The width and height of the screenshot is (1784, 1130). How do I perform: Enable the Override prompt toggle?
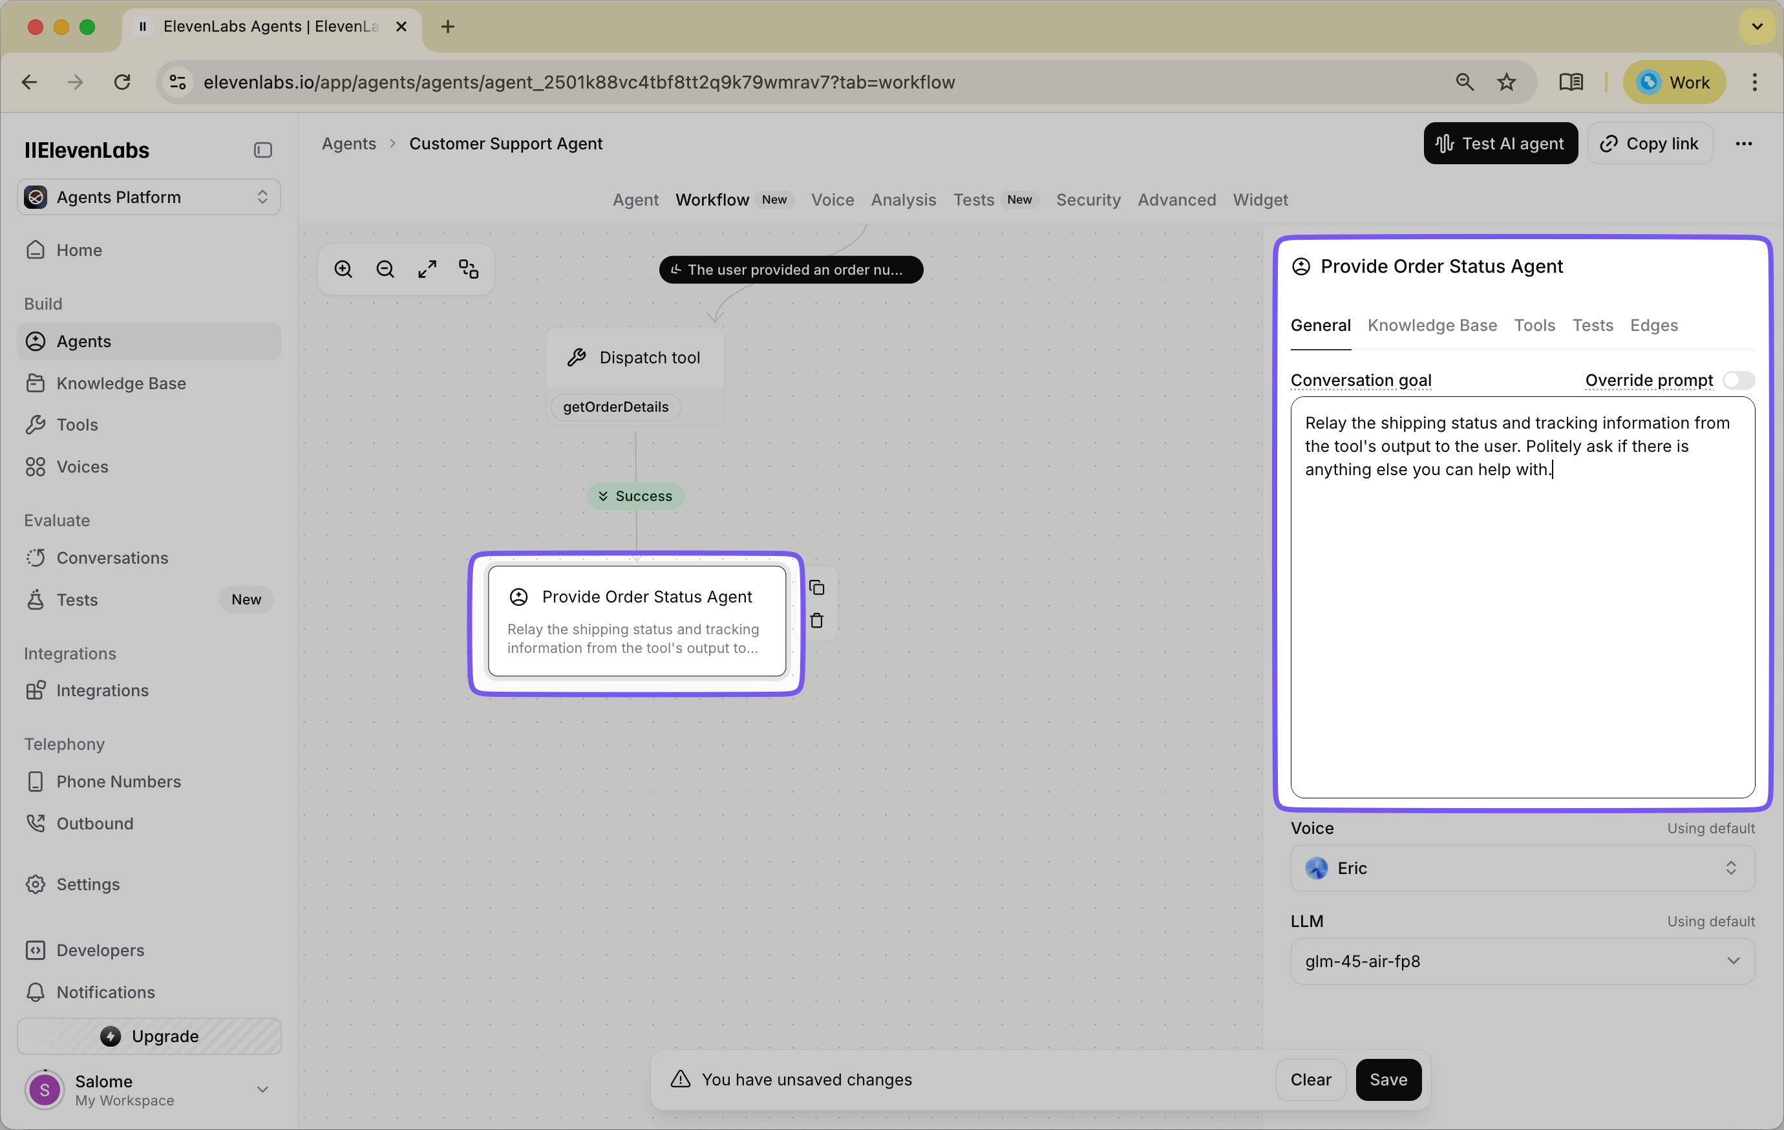coord(1738,380)
